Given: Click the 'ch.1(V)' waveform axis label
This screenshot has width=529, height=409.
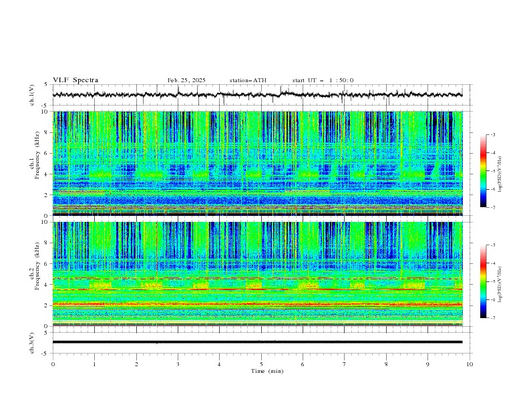Looking at the screenshot, I should 32,95.
